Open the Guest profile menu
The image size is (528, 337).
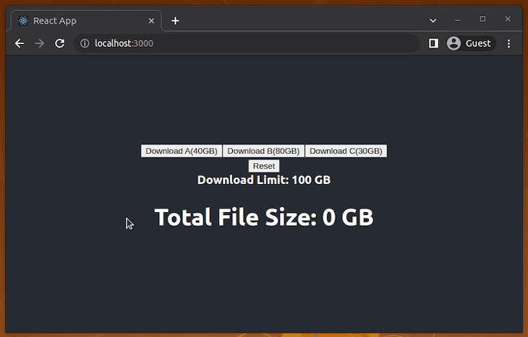point(469,43)
